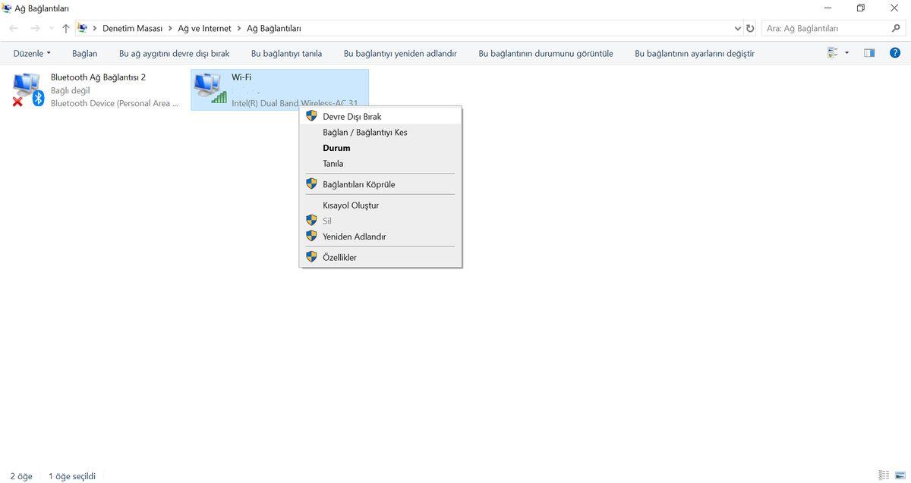The image size is (911, 483).
Task: Click Bu ağ aygıtını devre dışı bırak
Action: [x=174, y=53]
